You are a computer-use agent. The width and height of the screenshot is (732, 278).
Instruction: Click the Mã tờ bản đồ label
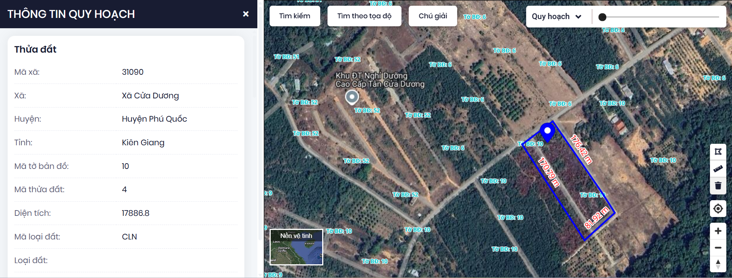click(x=42, y=166)
